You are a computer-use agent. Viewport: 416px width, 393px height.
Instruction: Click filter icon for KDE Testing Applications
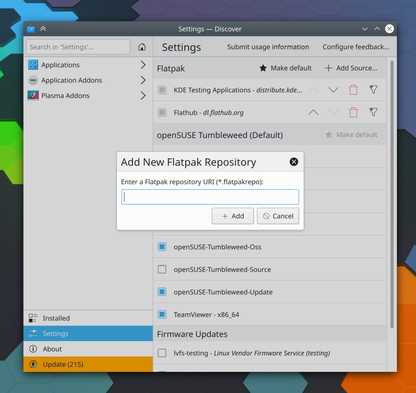tap(373, 90)
